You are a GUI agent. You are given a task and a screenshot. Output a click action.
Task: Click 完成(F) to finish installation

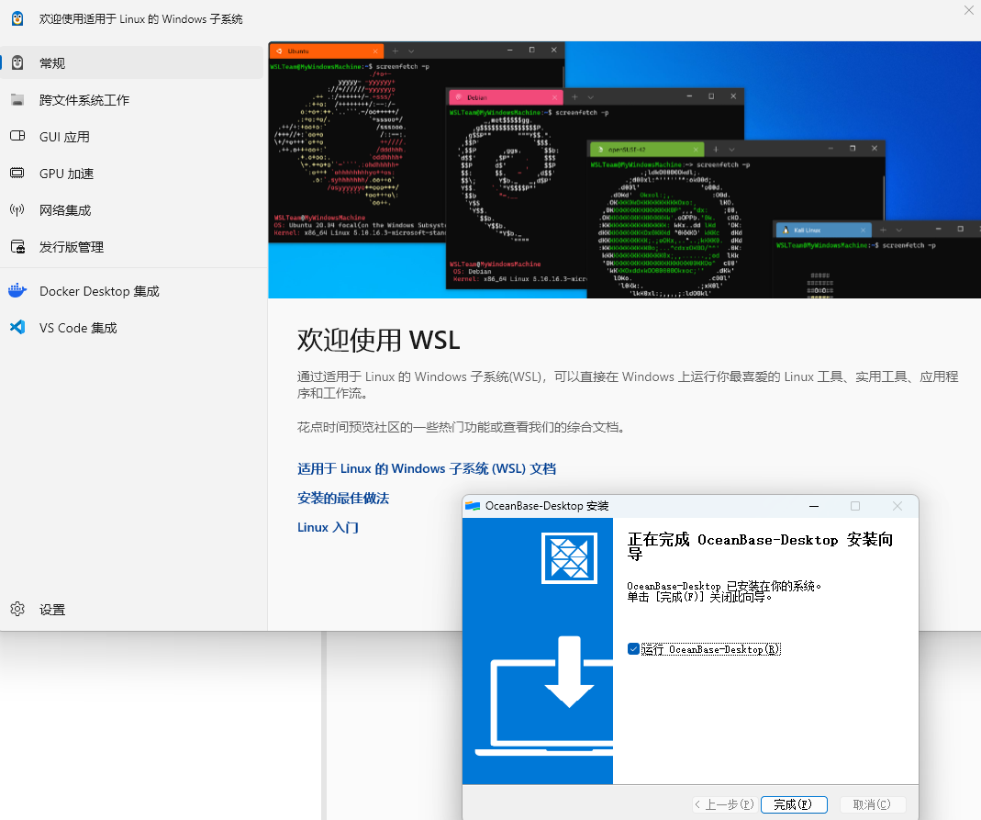(x=794, y=804)
